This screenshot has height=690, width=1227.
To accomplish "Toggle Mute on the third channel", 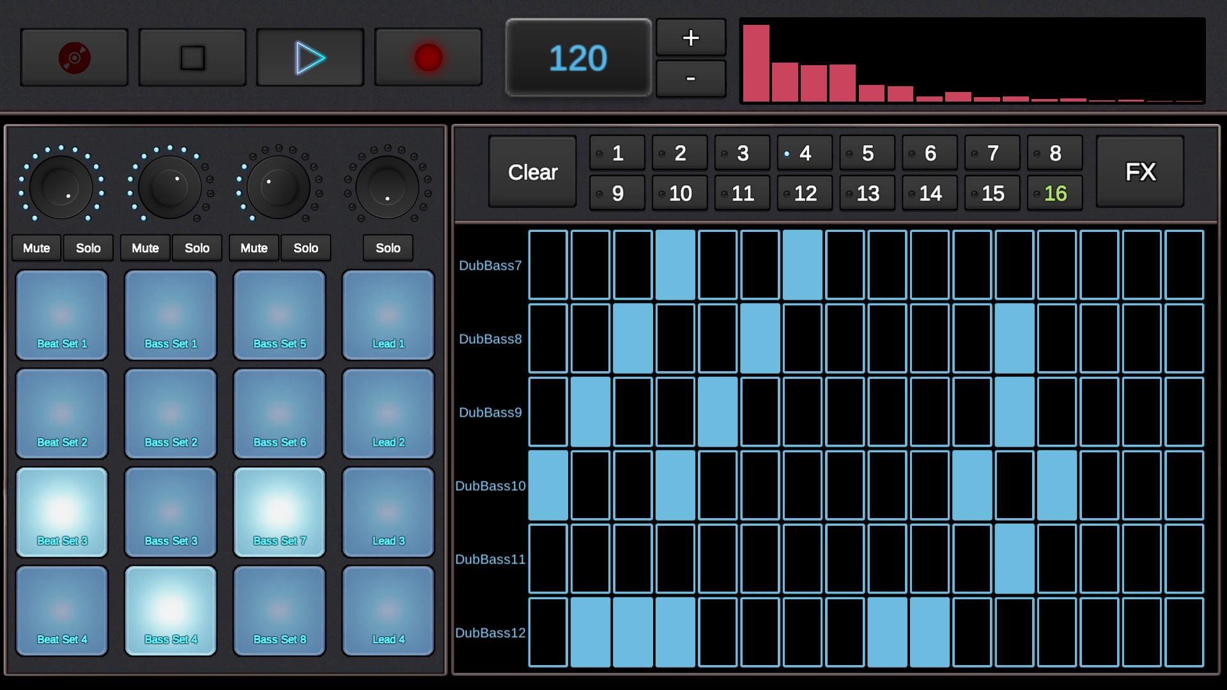I will coord(254,247).
